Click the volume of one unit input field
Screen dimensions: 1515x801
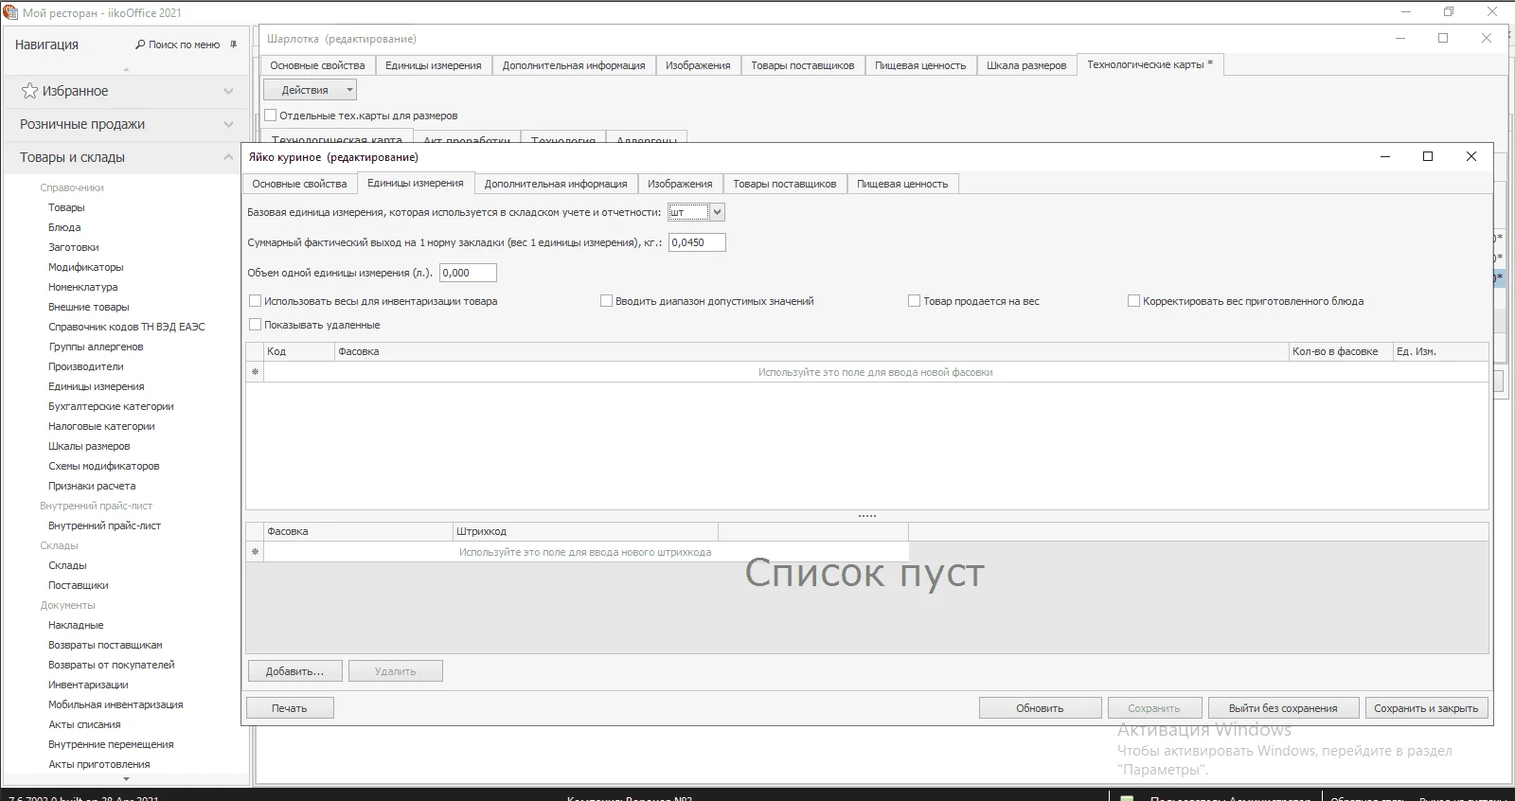468,273
